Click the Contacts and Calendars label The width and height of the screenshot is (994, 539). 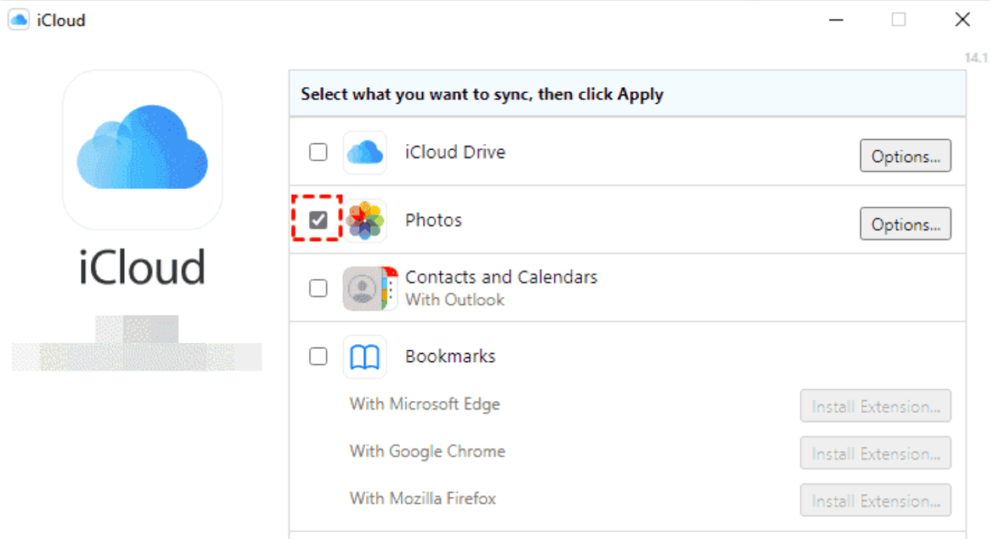(501, 277)
